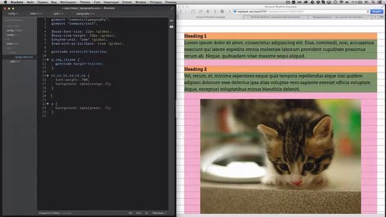Open the Font menu
The height and width of the screenshot is (217, 386).
pyautogui.click(x=97, y=2)
